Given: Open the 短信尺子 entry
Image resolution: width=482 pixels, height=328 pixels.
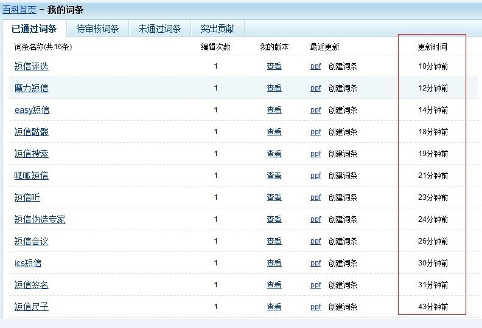Looking at the screenshot, I should (x=31, y=307).
